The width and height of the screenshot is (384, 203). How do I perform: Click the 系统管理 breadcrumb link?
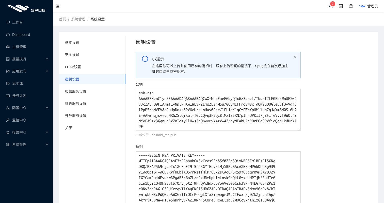tap(78, 19)
